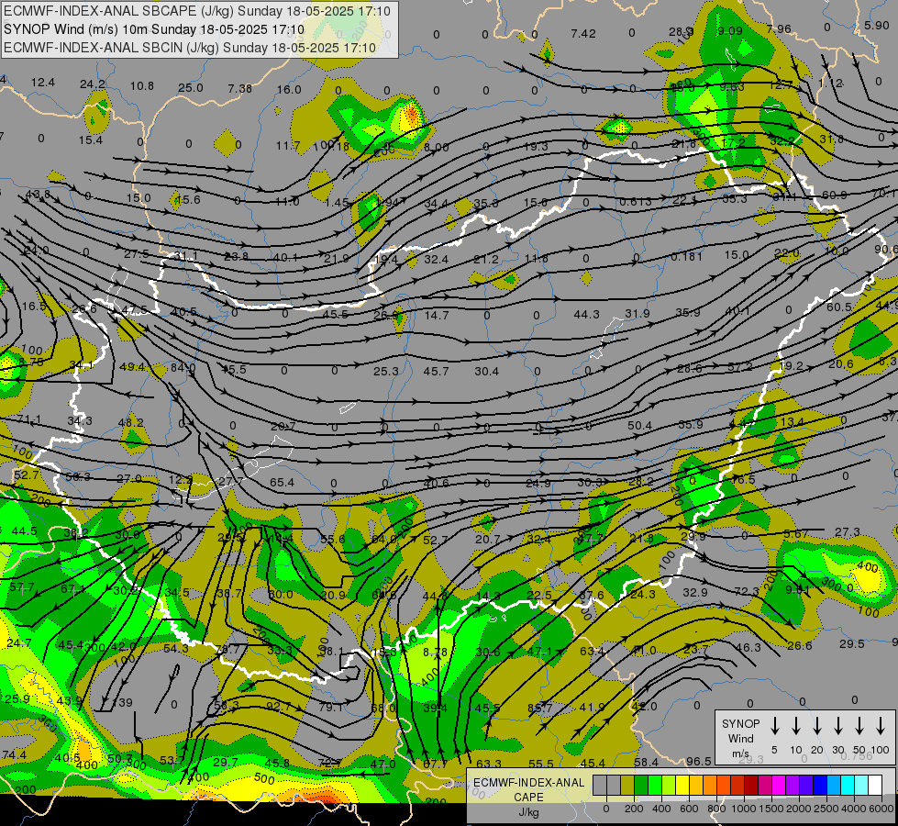The image size is (898, 826).
Task: Click the SBCIN value 0.613
Action: 635,202
